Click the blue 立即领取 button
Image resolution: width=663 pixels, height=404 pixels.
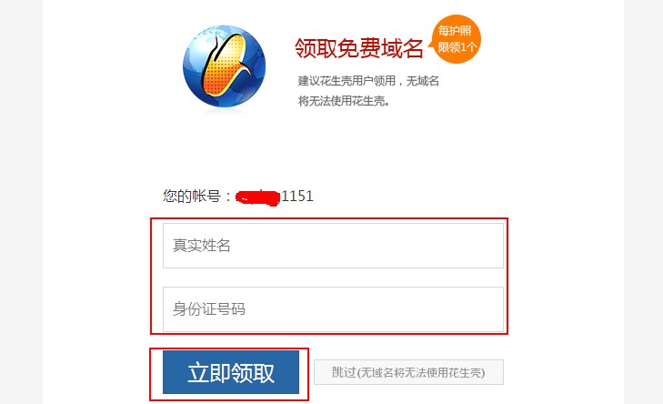coord(231,372)
